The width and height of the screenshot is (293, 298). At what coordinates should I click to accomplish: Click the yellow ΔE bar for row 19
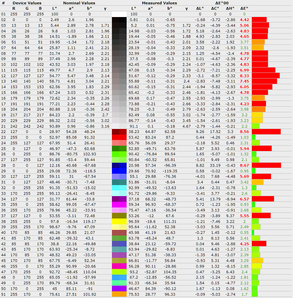pyautogui.click(x=257, y=115)
